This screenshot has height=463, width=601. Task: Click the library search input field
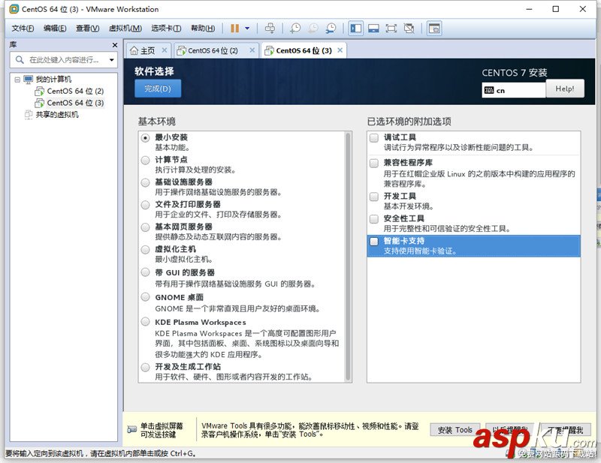(x=63, y=60)
